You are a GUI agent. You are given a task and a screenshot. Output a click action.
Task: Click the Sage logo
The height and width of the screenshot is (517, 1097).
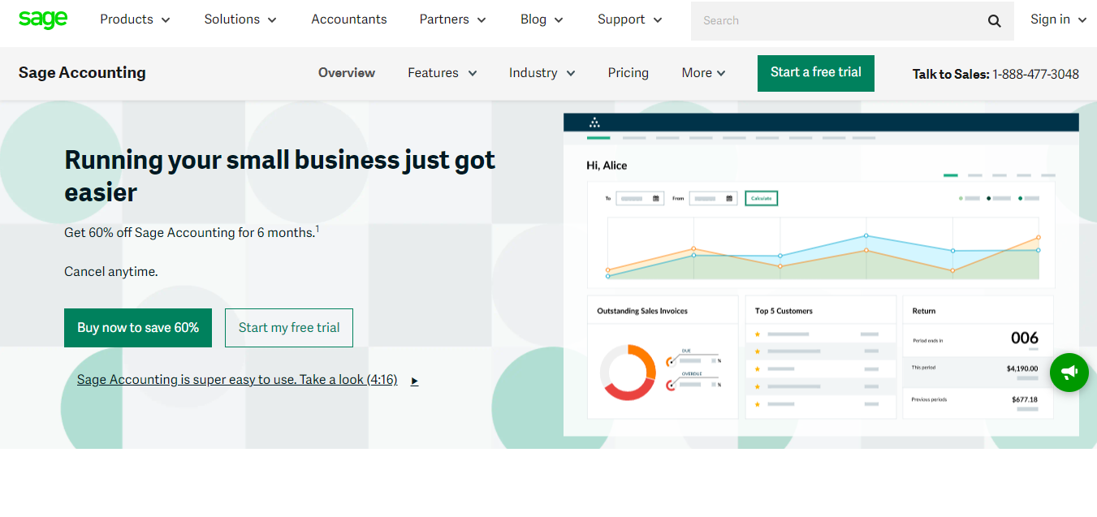[x=43, y=19]
